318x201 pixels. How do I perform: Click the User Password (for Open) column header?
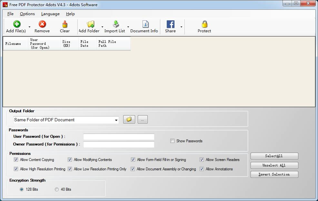[44, 44]
